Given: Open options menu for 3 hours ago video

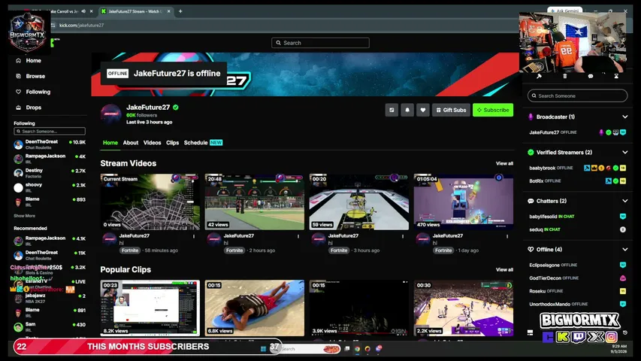Looking at the screenshot, I should tap(403, 236).
